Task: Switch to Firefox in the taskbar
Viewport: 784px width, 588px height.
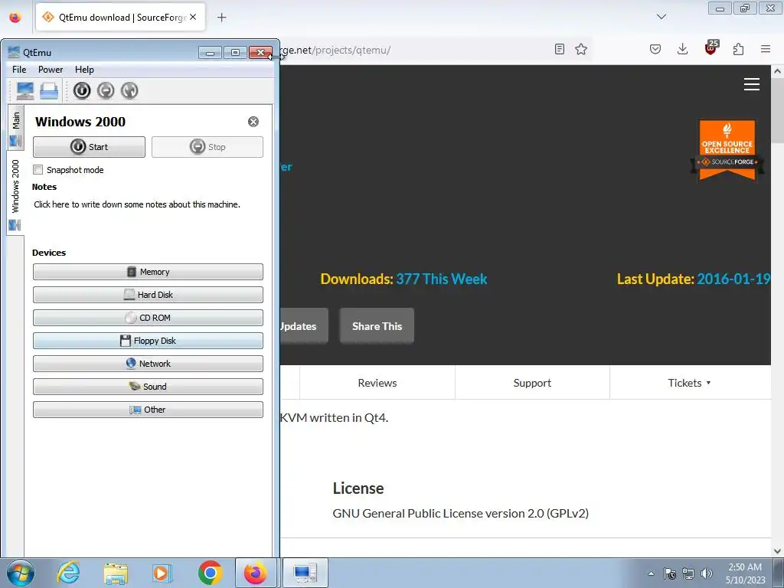Action: pos(256,573)
